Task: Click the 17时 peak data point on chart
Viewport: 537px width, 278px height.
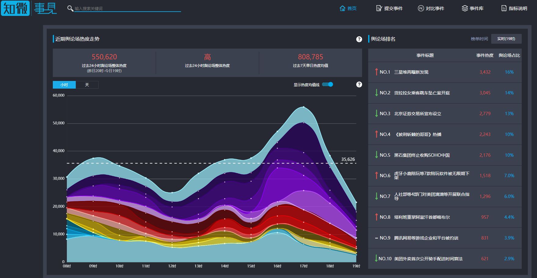Action: click(x=303, y=107)
